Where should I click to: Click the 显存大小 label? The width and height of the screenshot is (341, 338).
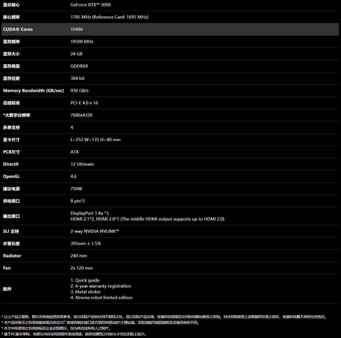[x=11, y=54]
